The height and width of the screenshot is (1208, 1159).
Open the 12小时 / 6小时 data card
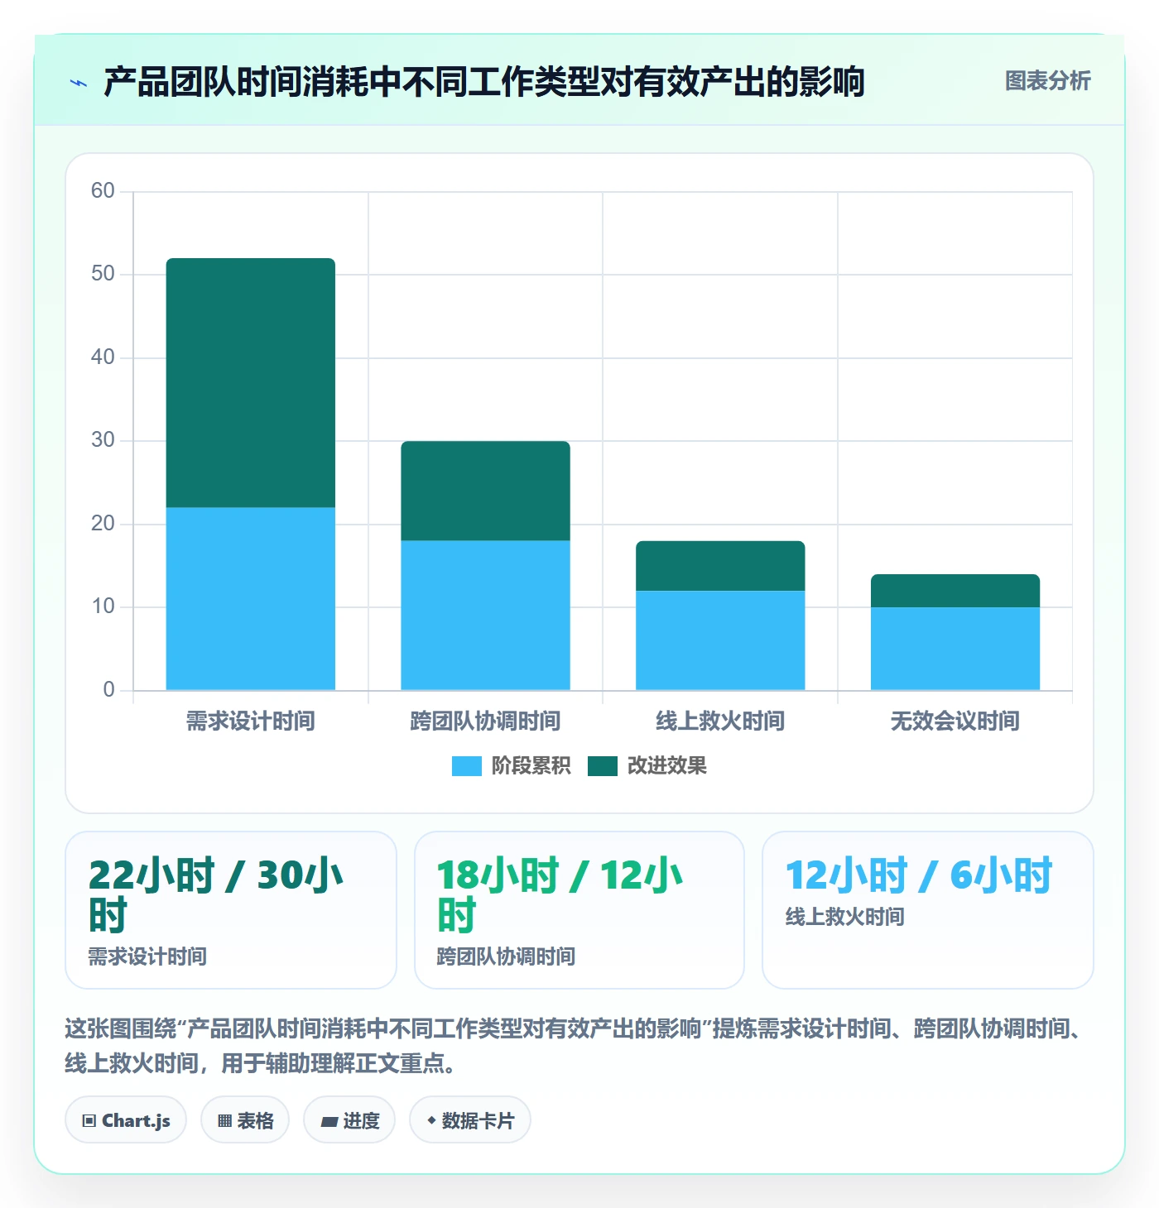[928, 910]
